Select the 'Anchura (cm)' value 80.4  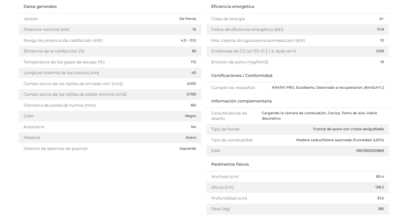380,177
